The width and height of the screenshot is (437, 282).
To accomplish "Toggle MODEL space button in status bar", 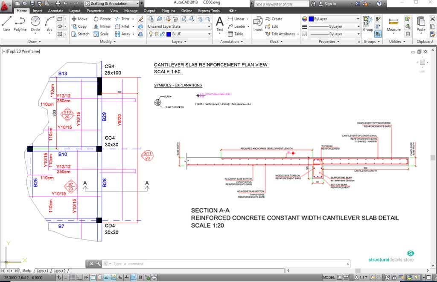I will pos(329,277).
